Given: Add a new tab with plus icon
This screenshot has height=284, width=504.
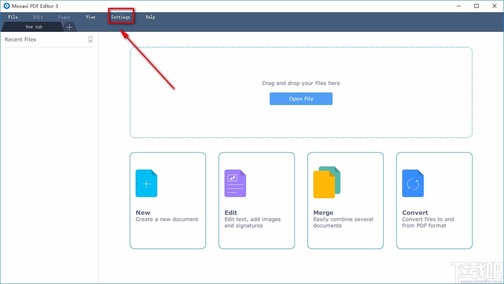Looking at the screenshot, I should pyautogui.click(x=69, y=27).
